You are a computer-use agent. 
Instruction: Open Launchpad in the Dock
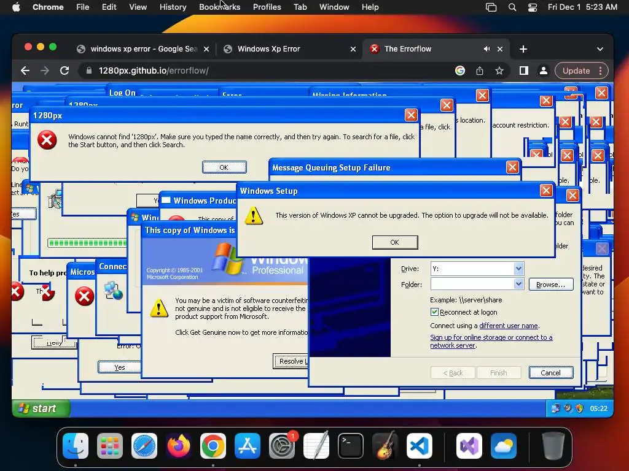point(110,446)
